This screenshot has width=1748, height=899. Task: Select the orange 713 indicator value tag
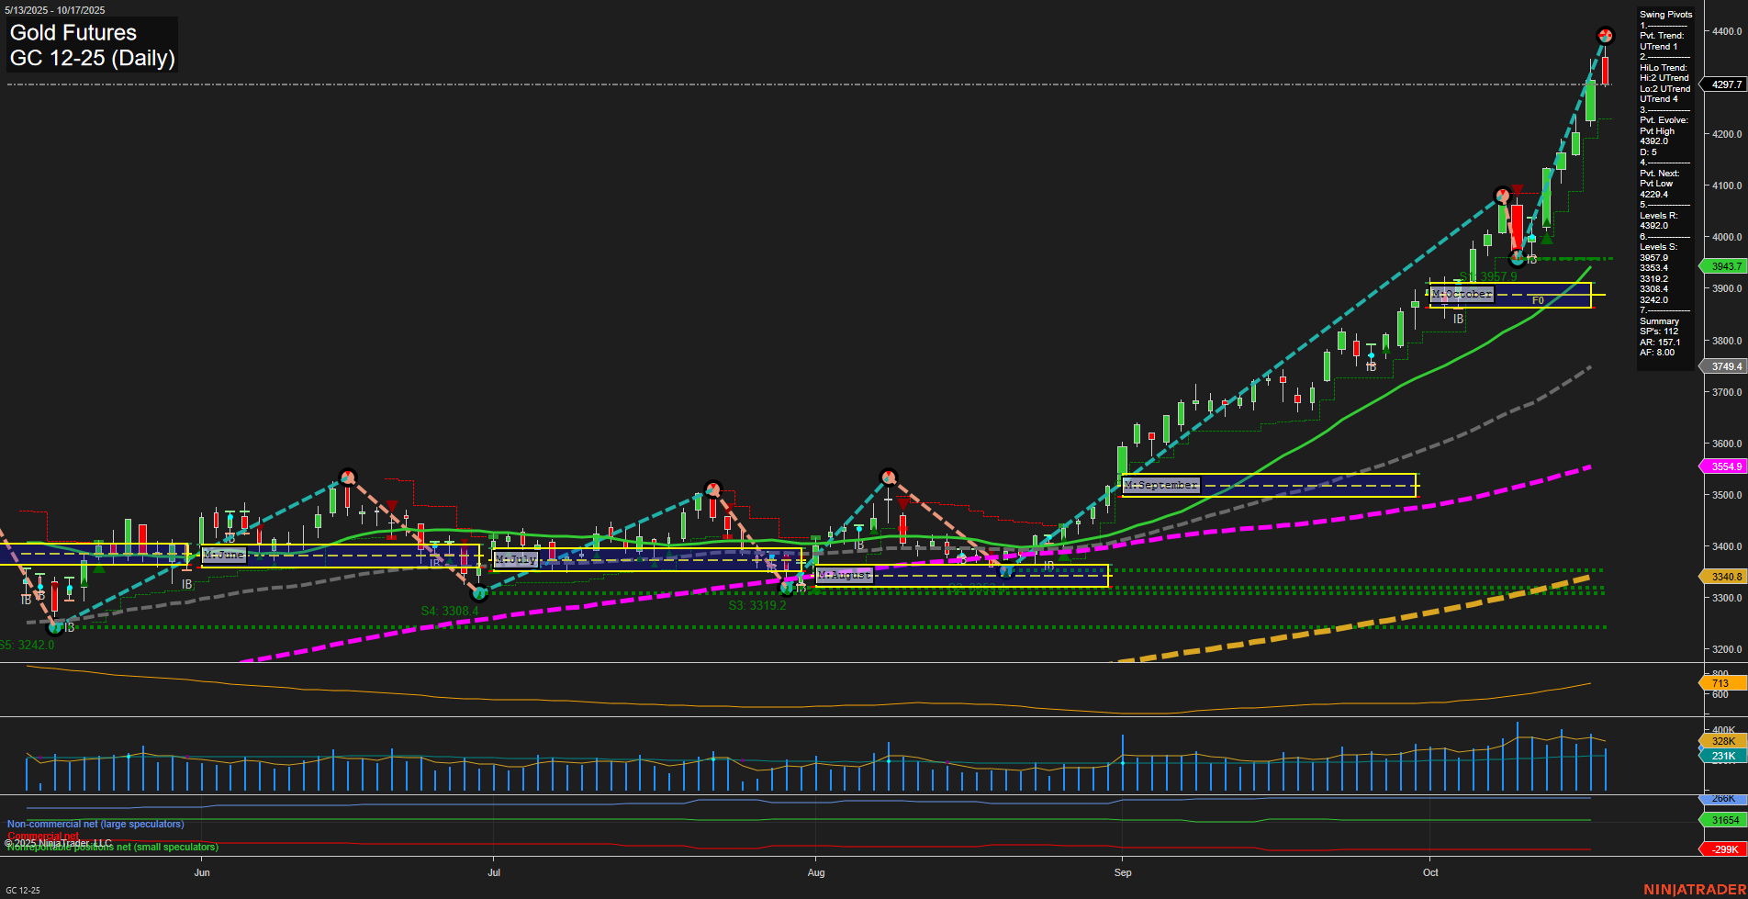[x=1720, y=683]
